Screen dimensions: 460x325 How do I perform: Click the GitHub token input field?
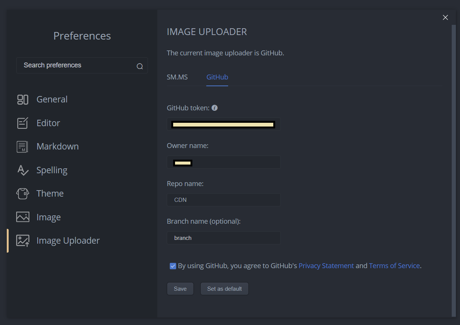(224, 124)
